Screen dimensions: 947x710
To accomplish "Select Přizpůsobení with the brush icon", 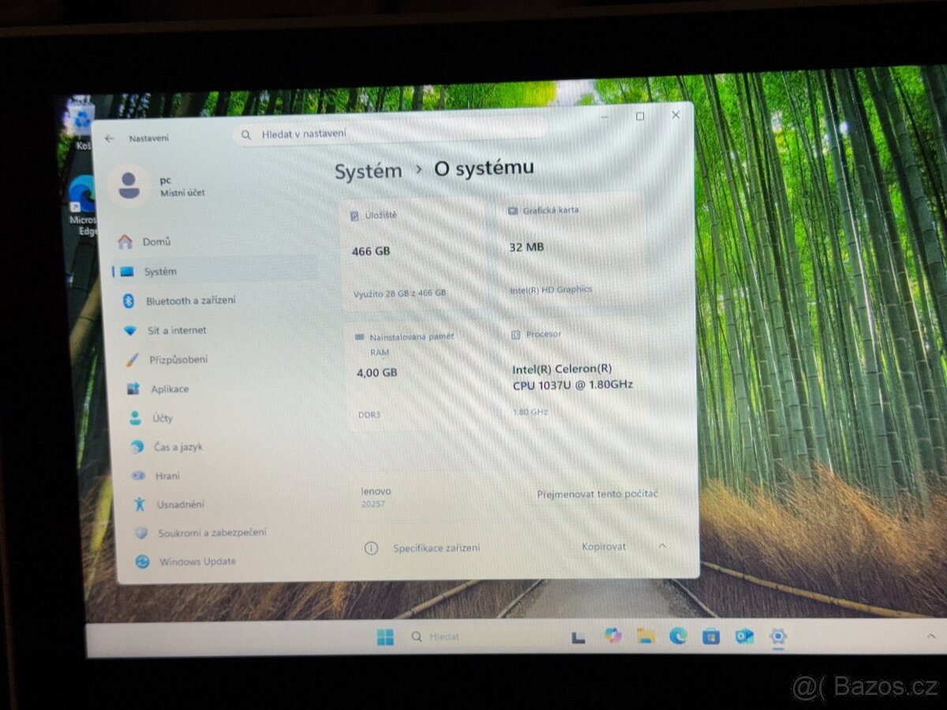I will (x=178, y=359).
